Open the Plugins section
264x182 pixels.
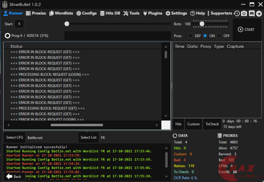click(x=152, y=13)
